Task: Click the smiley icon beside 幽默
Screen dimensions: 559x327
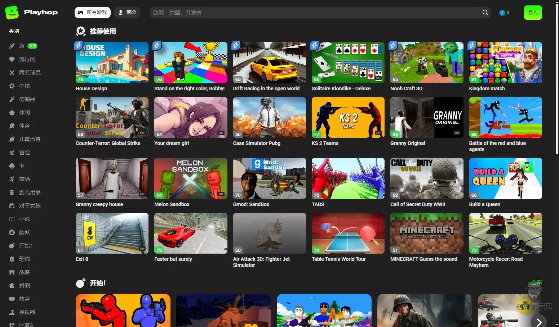Action: point(12,232)
